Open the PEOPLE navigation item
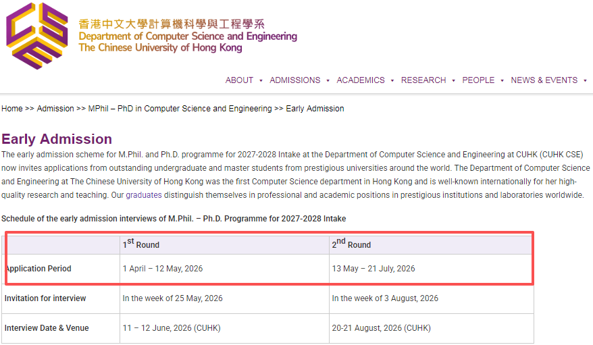593x345 pixels. tap(478, 80)
